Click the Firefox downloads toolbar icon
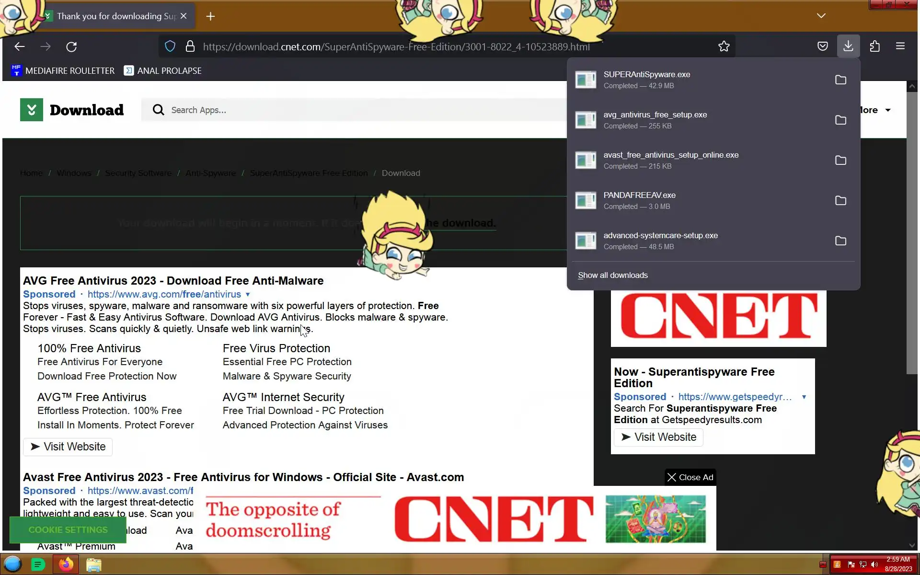 848,46
